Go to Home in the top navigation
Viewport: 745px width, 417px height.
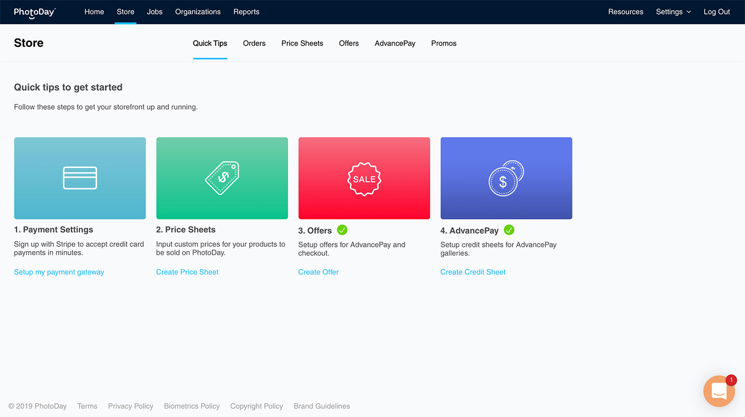coord(94,12)
